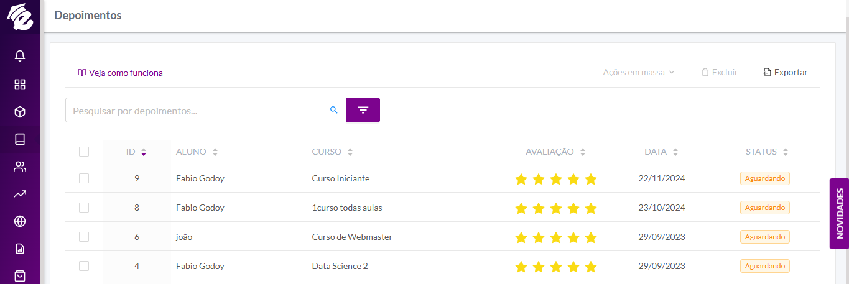849x284 pixels.
Task: Open the purple filter button
Action: click(363, 110)
